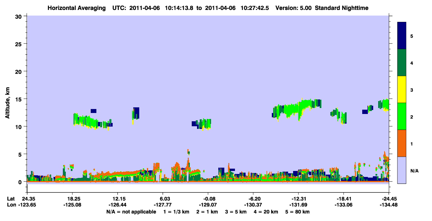The image size is (432, 221).
Task: Click the dark blue colorbar segment labeled 5
Action: pos(402,36)
